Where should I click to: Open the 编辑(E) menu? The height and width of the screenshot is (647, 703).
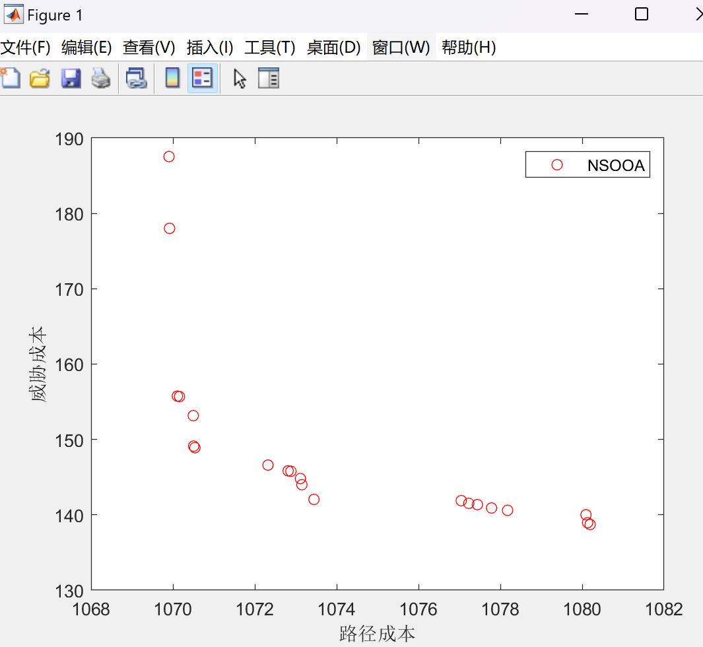[86, 48]
